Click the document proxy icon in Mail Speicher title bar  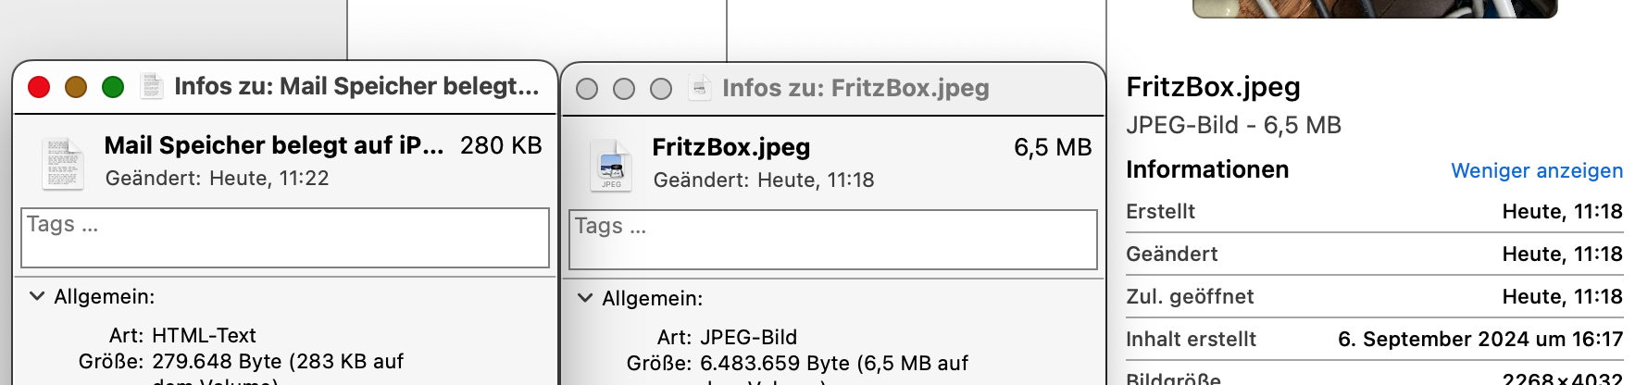tap(152, 86)
